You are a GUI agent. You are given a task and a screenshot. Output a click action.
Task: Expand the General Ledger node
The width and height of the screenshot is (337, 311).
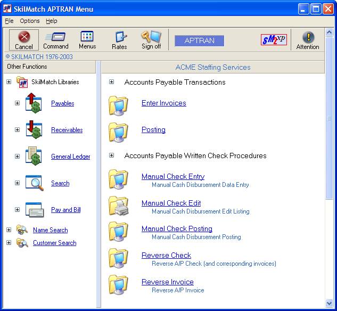click(17, 157)
